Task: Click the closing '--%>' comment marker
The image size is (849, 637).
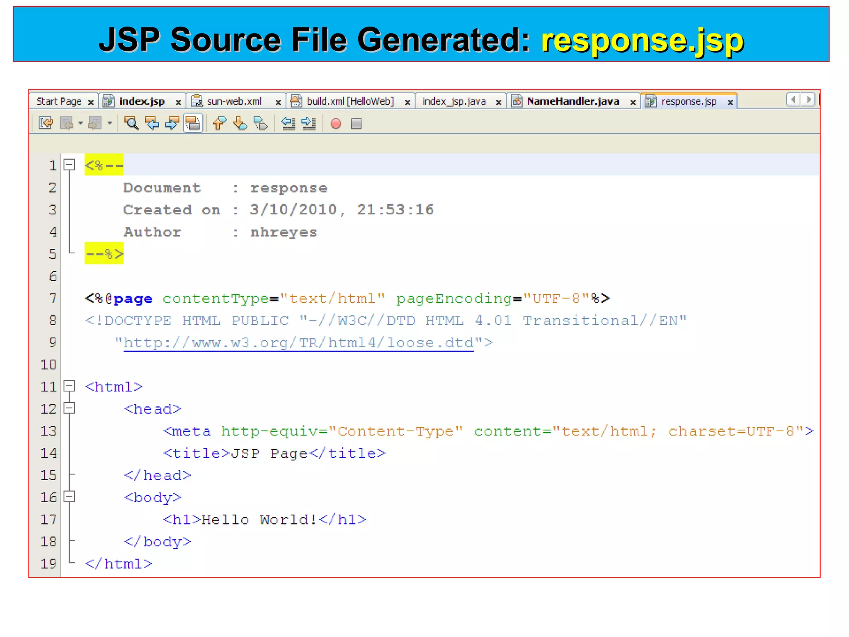Action: [104, 253]
